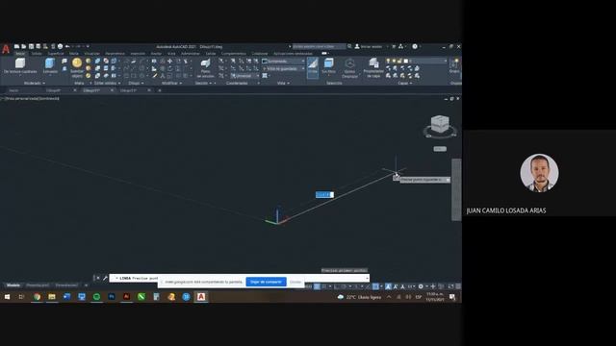The width and height of the screenshot is (616, 346).
Task: Open Chrome from the Windows taskbar
Action: pos(37,297)
